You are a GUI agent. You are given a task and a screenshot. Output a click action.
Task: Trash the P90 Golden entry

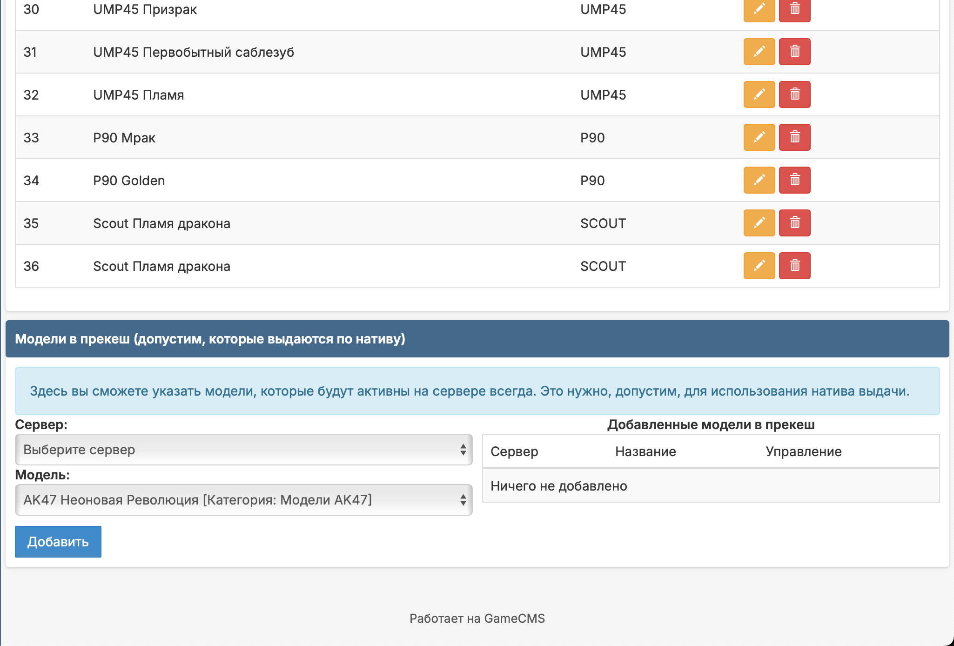[794, 180]
